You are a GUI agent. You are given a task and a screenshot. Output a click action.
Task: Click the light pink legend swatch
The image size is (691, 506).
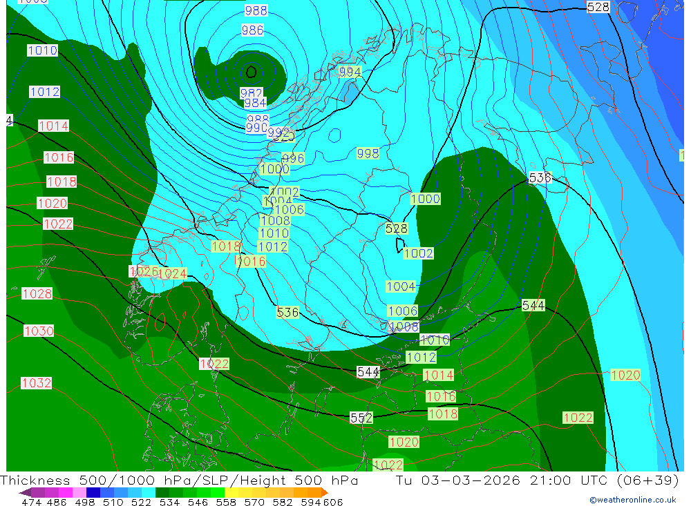[79, 492]
